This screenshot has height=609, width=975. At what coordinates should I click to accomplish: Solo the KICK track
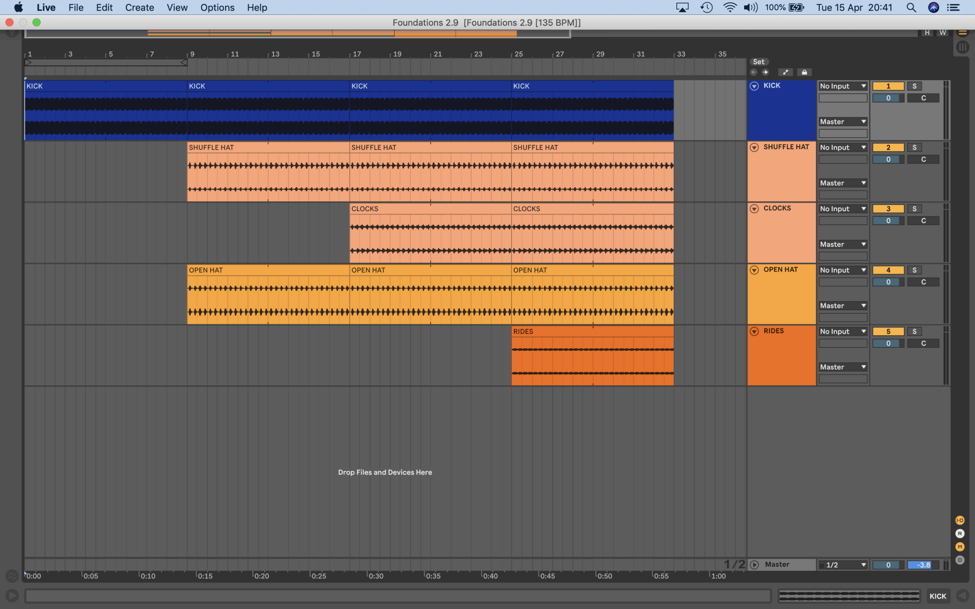[x=914, y=86]
